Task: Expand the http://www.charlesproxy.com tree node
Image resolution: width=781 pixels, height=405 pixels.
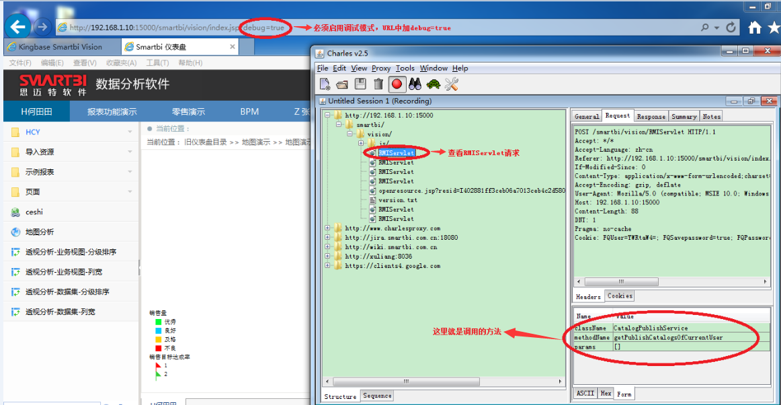Action: click(328, 228)
